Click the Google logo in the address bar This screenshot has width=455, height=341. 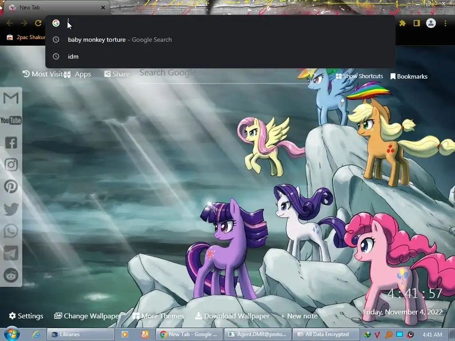[56, 23]
